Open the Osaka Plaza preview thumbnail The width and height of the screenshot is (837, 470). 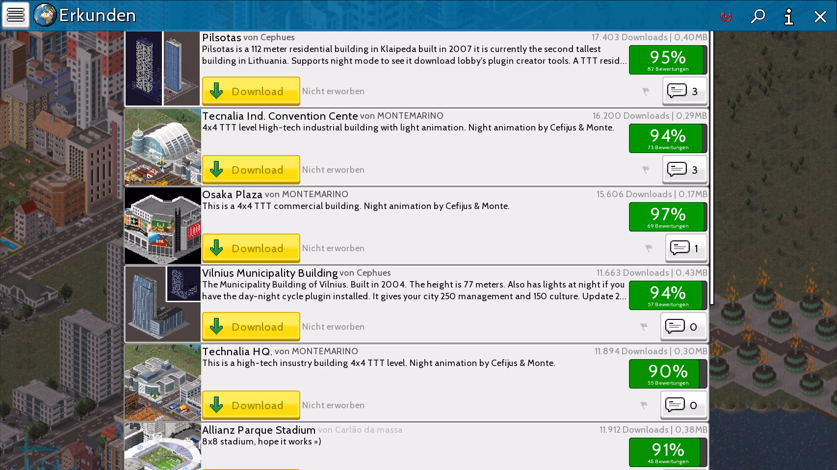point(162,226)
